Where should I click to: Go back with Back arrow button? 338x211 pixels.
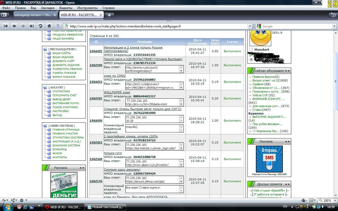pos(15,26)
